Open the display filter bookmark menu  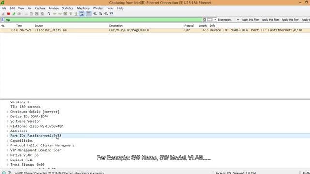[x=2, y=20]
